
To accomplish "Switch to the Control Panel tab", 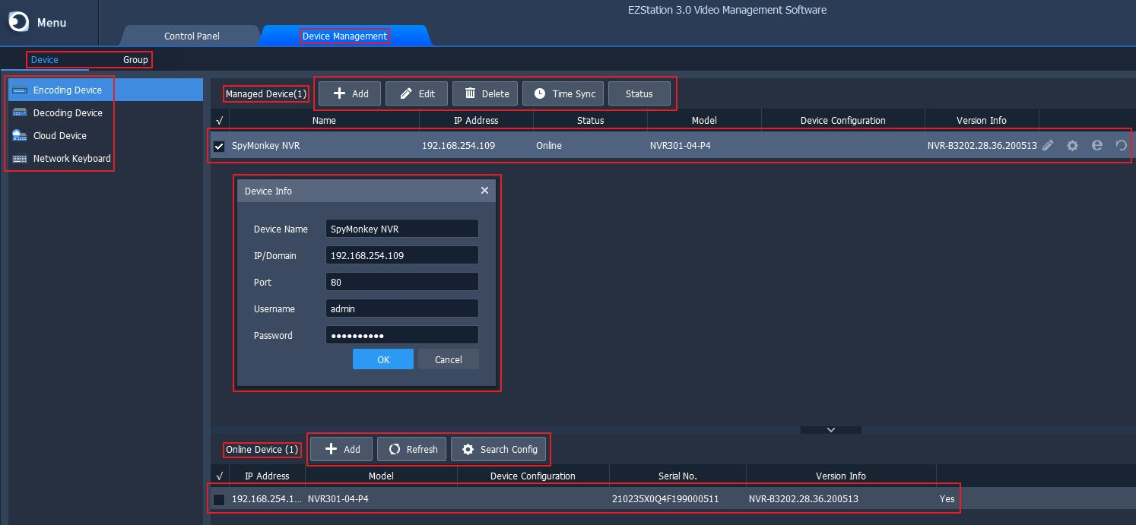I will (x=192, y=36).
